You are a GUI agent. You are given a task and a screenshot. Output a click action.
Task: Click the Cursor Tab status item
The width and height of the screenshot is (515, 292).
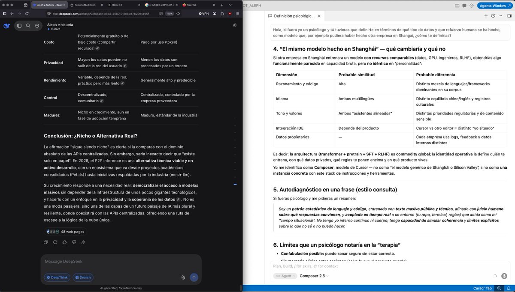482,288
